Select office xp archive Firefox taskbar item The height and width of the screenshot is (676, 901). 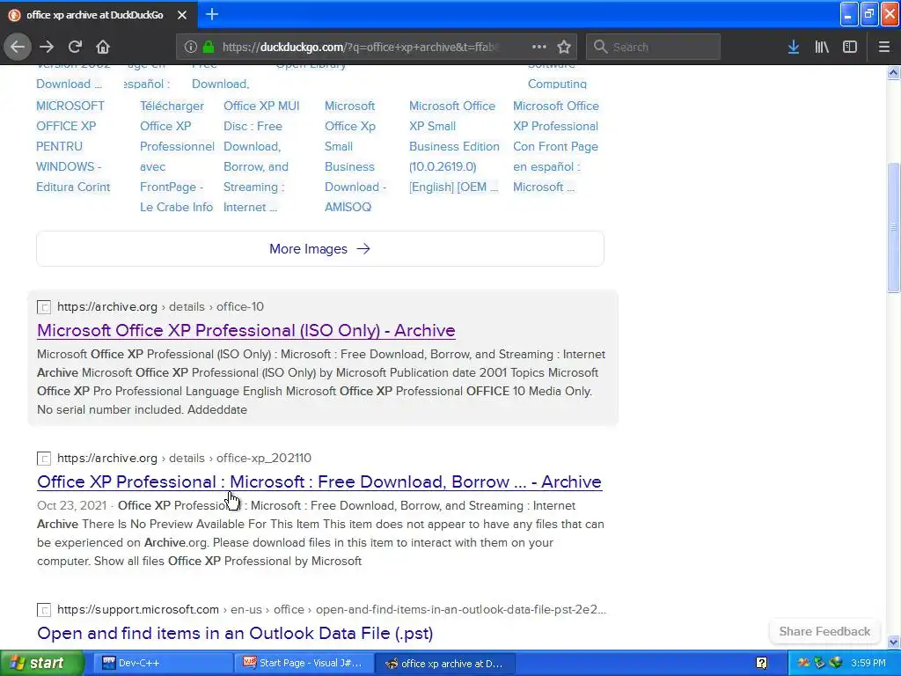click(x=445, y=663)
